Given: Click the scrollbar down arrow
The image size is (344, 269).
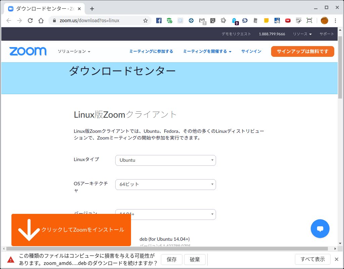Looking at the screenshot, I should pyautogui.click(x=340, y=243).
